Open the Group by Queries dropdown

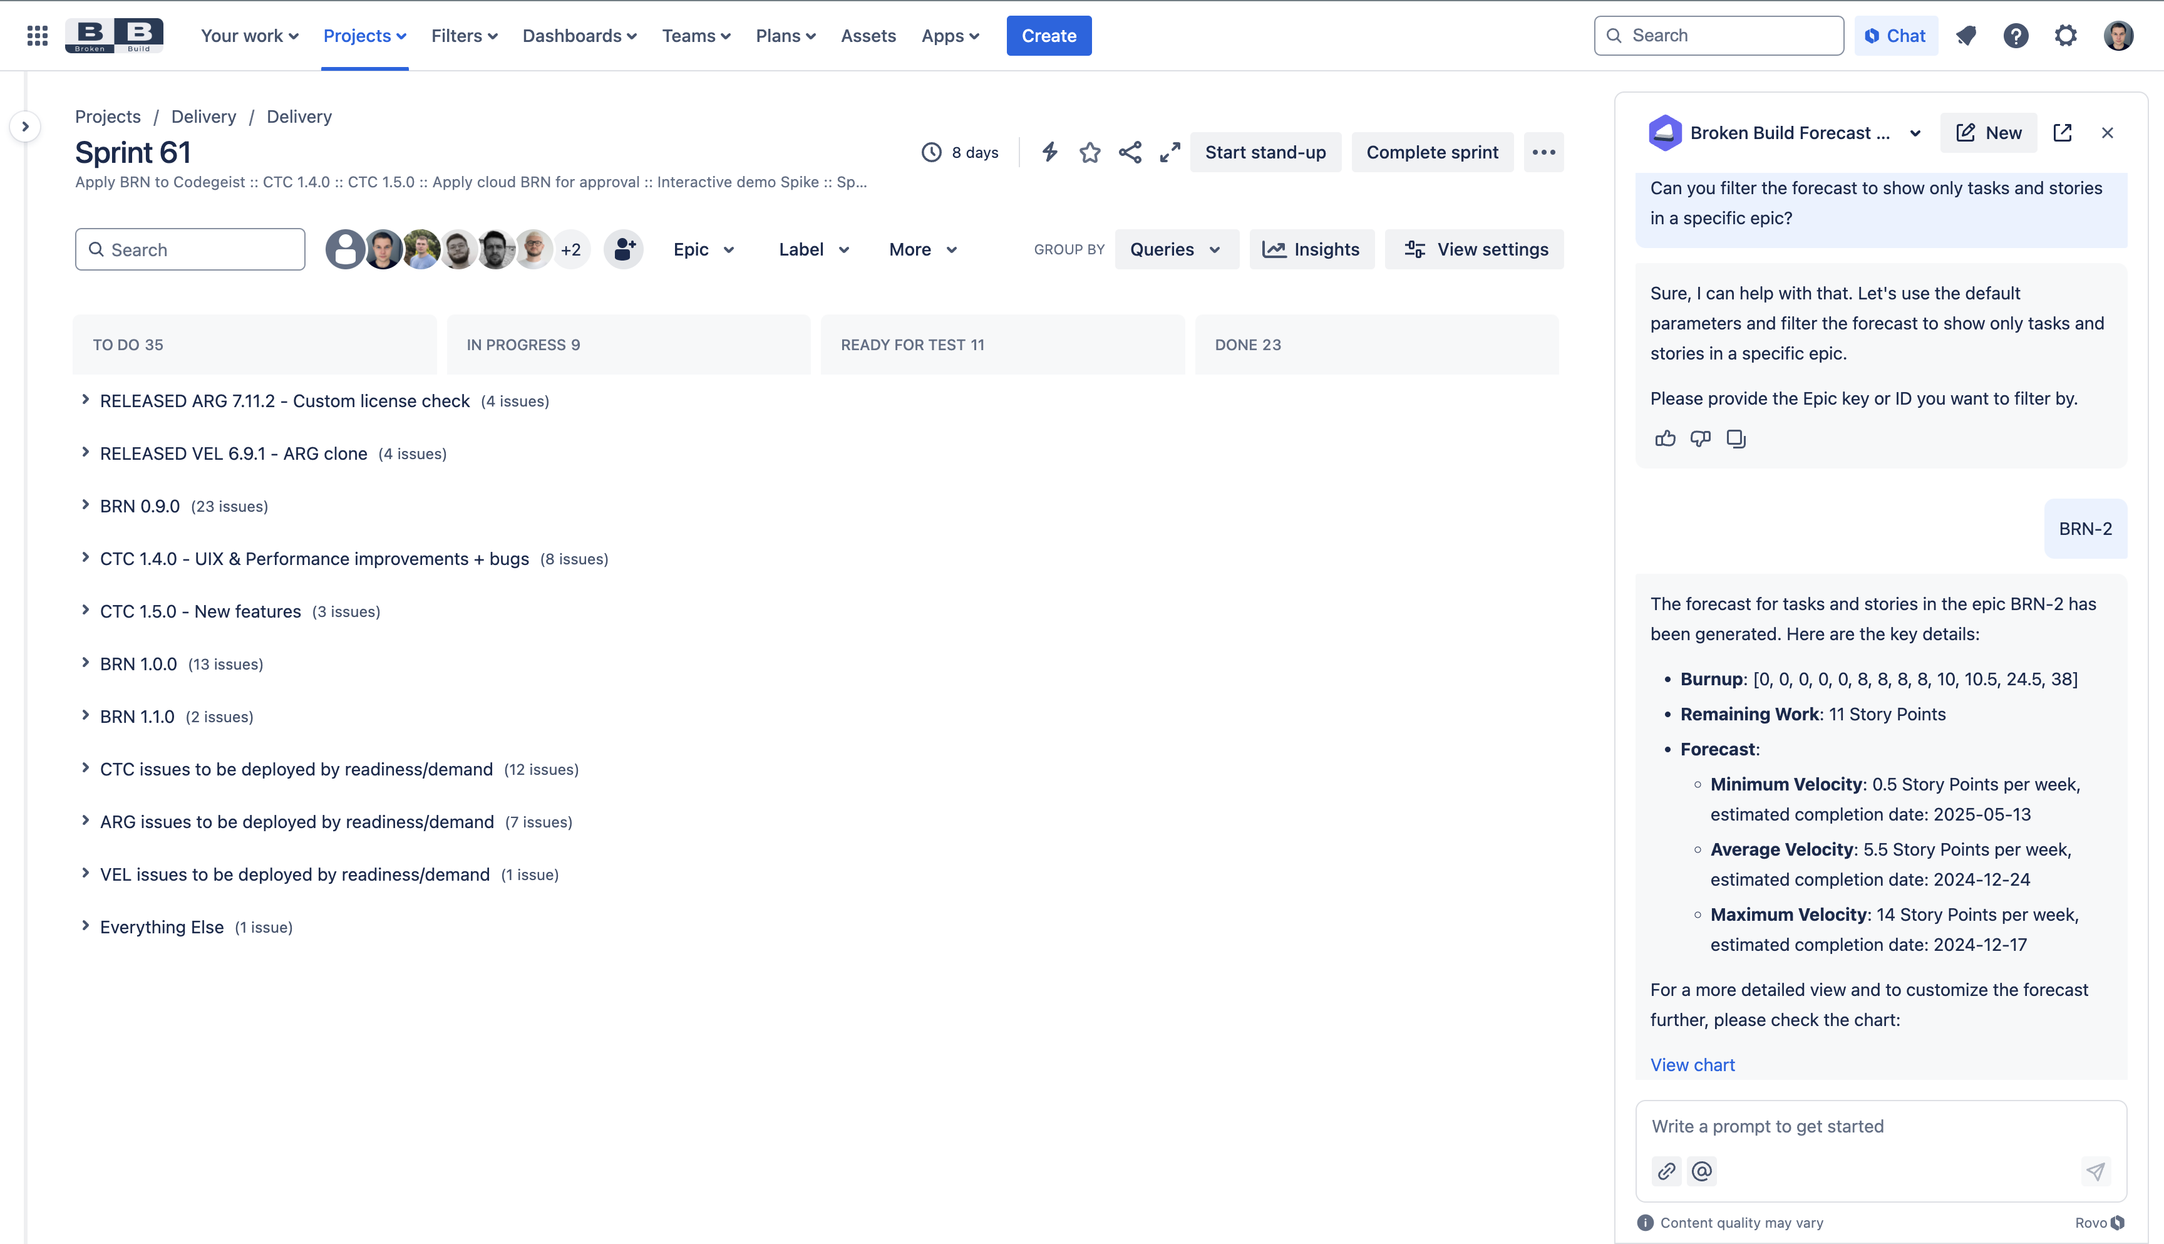pyautogui.click(x=1176, y=249)
